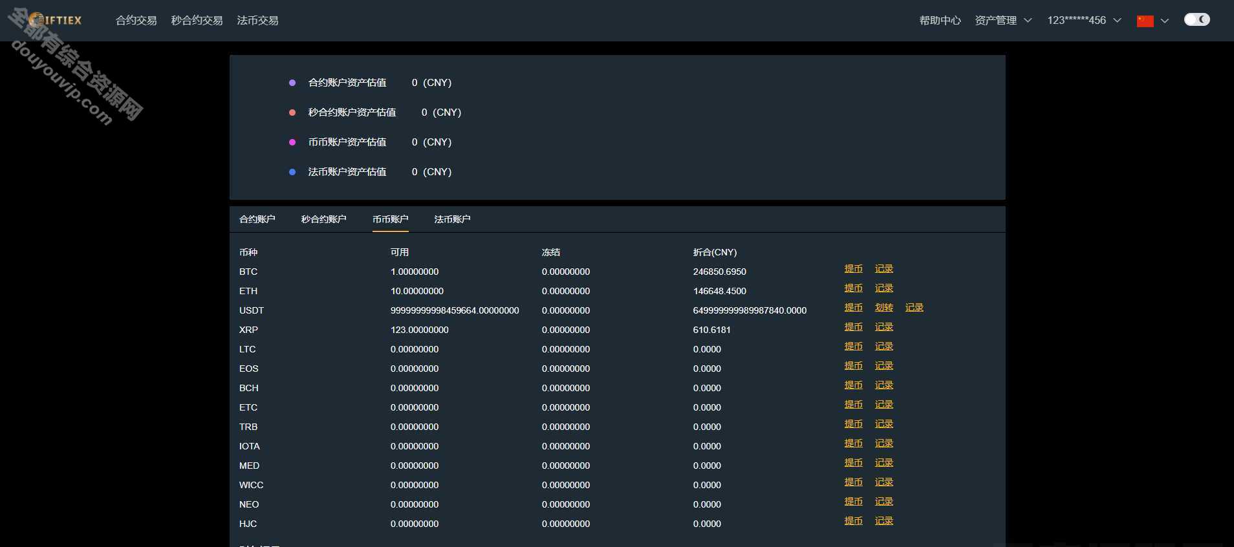The image size is (1234, 547).
Task: Click the magenta dot beside 币币账户资产估值
Action: click(x=292, y=142)
